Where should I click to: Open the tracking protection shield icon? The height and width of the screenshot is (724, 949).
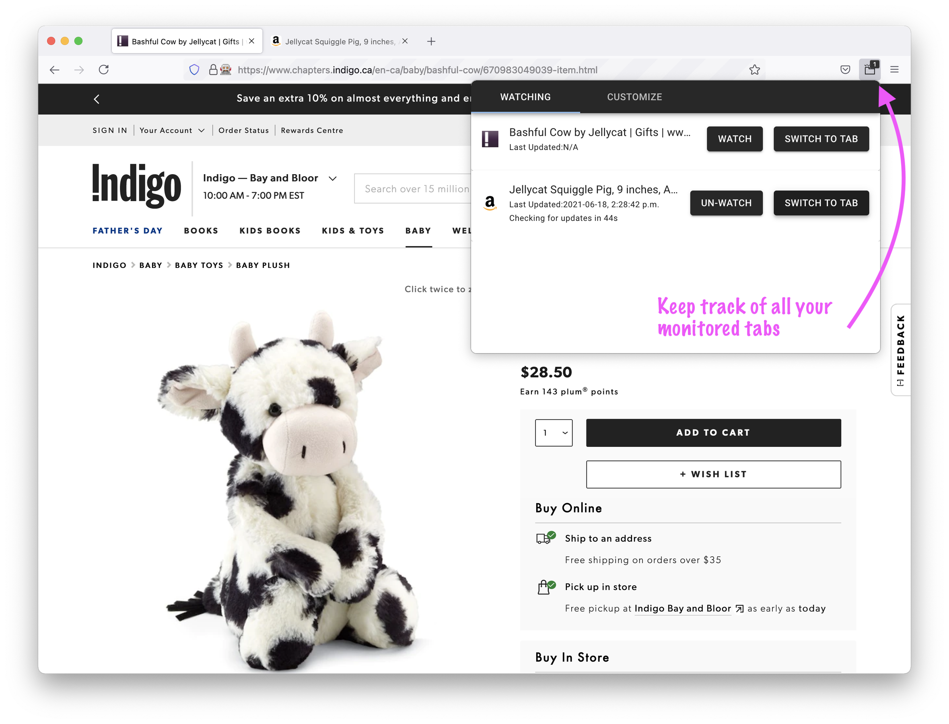(194, 70)
